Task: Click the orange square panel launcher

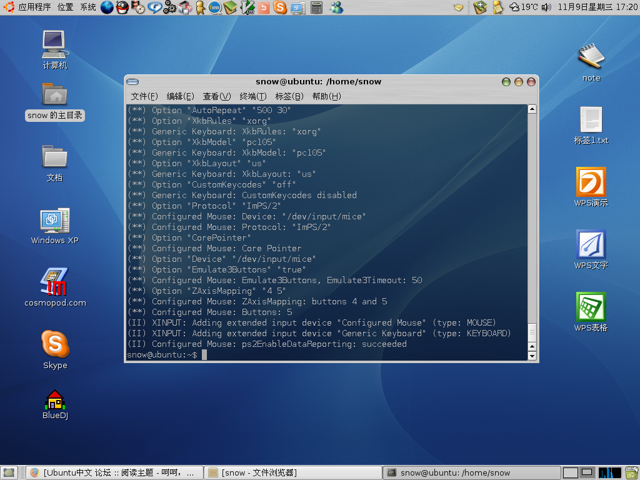Action: [x=264, y=7]
